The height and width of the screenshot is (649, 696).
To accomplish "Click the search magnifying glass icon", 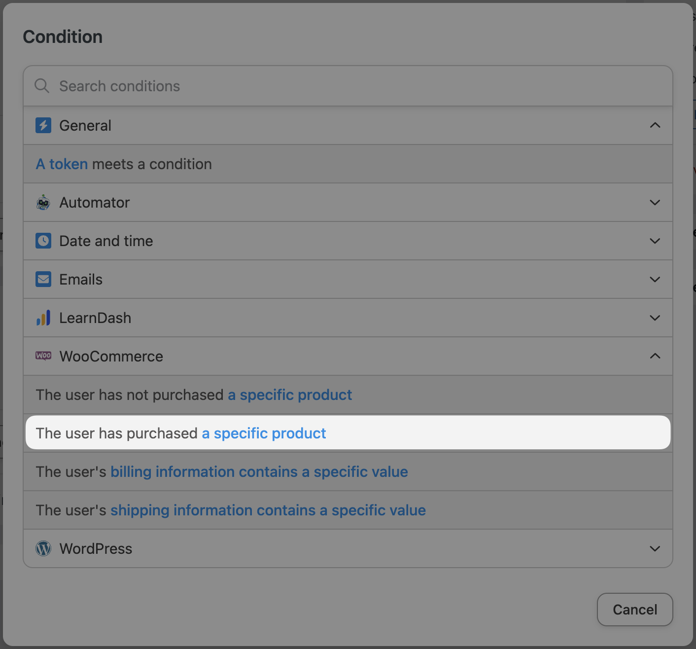I will coord(41,85).
